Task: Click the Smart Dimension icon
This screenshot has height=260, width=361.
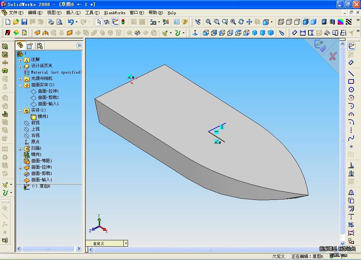Action: click(351, 63)
